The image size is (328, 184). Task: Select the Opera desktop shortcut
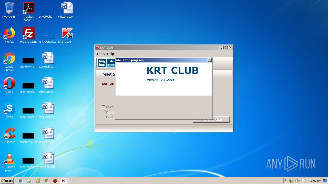pyautogui.click(x=9, y=86)
